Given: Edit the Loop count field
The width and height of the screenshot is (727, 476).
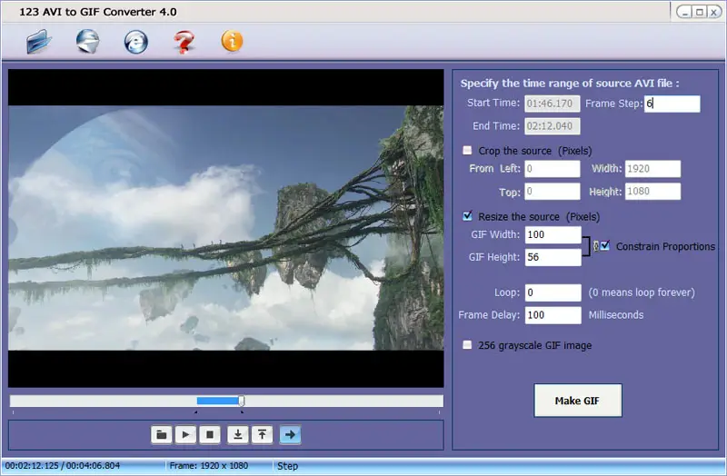Looking at the screenshot, I should tap(553, 293).
